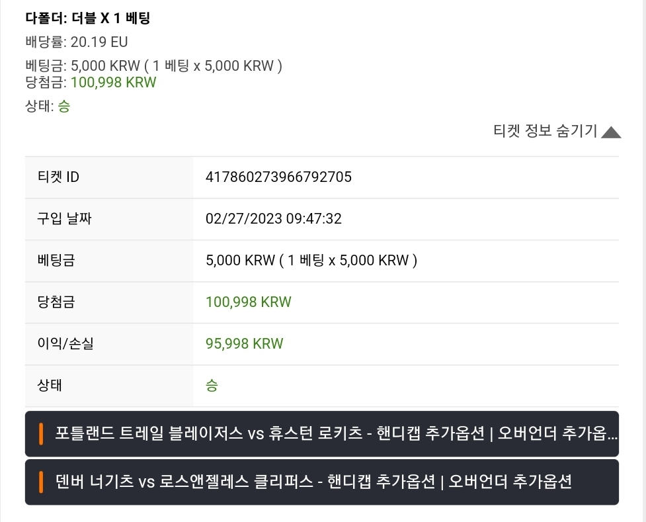Screen dimensions: 646x522
Task: Click the green 승 status in the table
Action: (x=212, y=386)
